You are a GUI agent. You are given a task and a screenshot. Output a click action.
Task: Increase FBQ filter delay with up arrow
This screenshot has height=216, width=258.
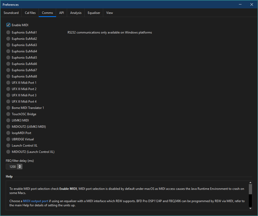tap(20, 165)
